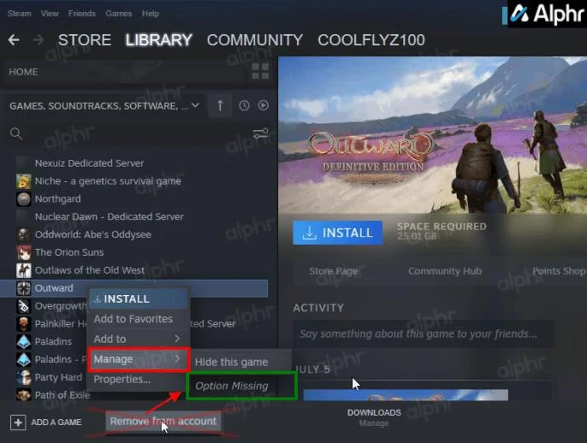Click the Overgrowth game icon

24,306
